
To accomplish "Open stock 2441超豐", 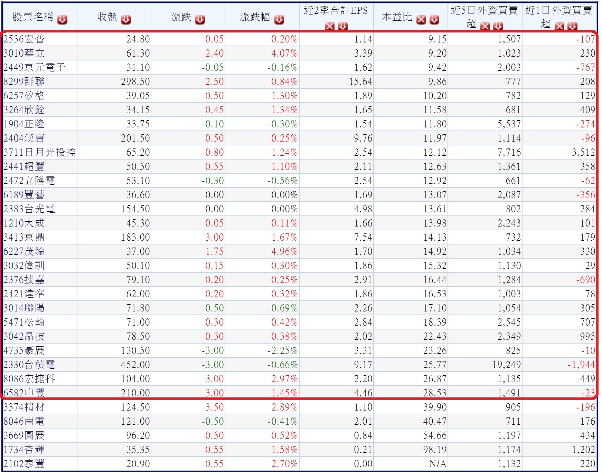I will point(24,166).
